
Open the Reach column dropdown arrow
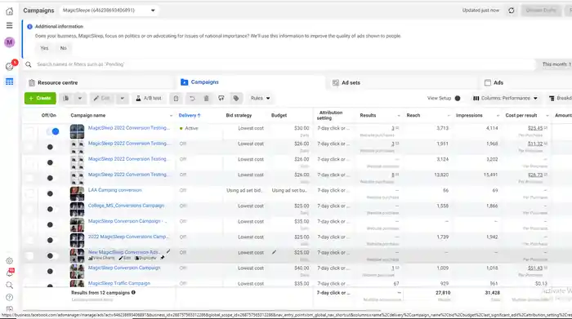[x=449, y=116]
